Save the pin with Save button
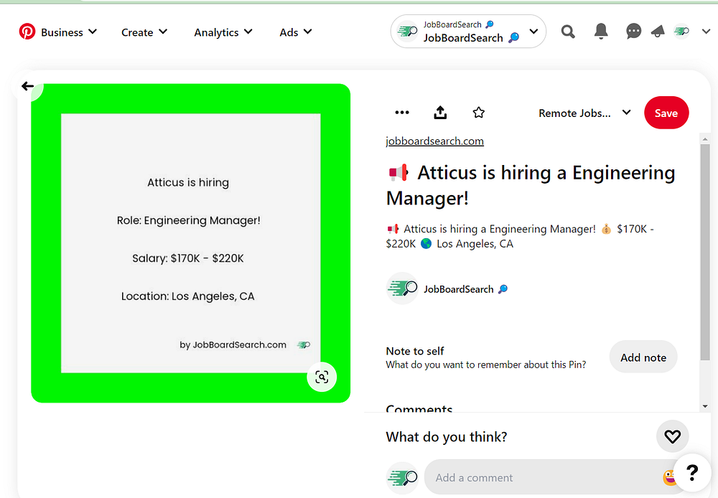This screenshot has height=498, width=718. click(666, 113)
